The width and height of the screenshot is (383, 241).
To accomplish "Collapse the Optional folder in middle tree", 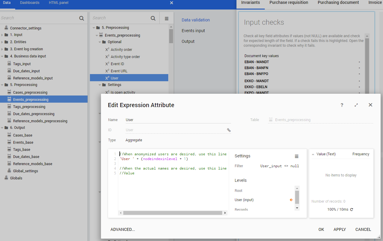I will 100,42.
